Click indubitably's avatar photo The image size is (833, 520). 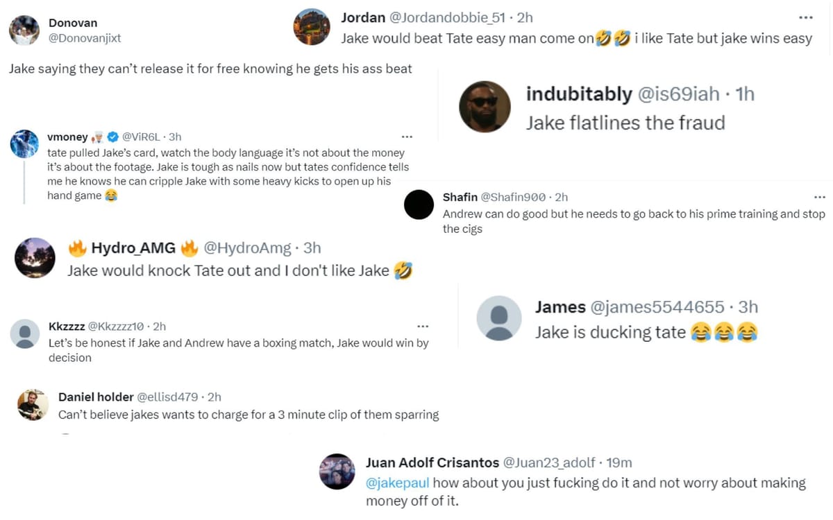pyautogui.click(x=485, y=107)
